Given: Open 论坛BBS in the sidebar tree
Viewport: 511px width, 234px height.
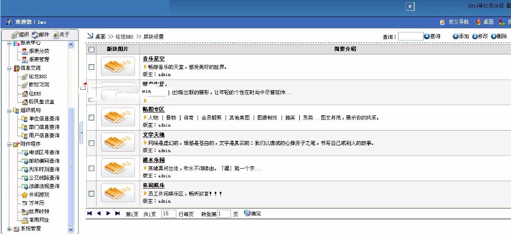Looking at the screenshot, I should tap(34, 76).
